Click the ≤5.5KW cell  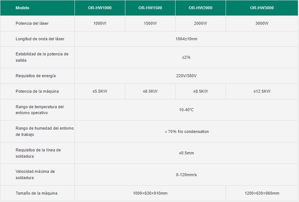click(x=100, y=91)
